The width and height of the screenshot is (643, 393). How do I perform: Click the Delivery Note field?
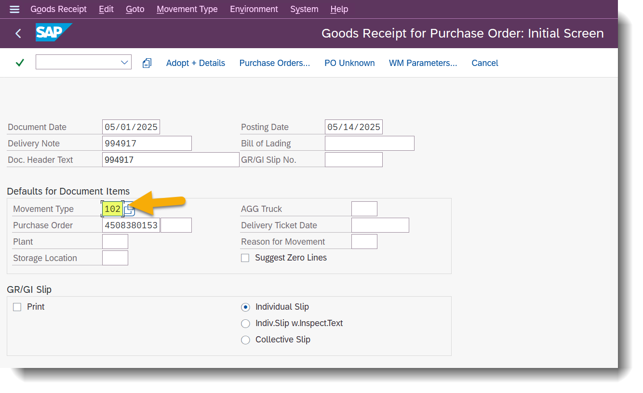pyautogui.click(x=147, y=143)
